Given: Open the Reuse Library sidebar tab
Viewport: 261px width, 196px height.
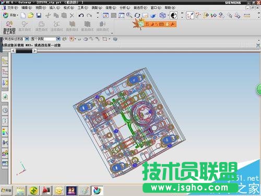Looking at the screenshot, I should [5, 83].
